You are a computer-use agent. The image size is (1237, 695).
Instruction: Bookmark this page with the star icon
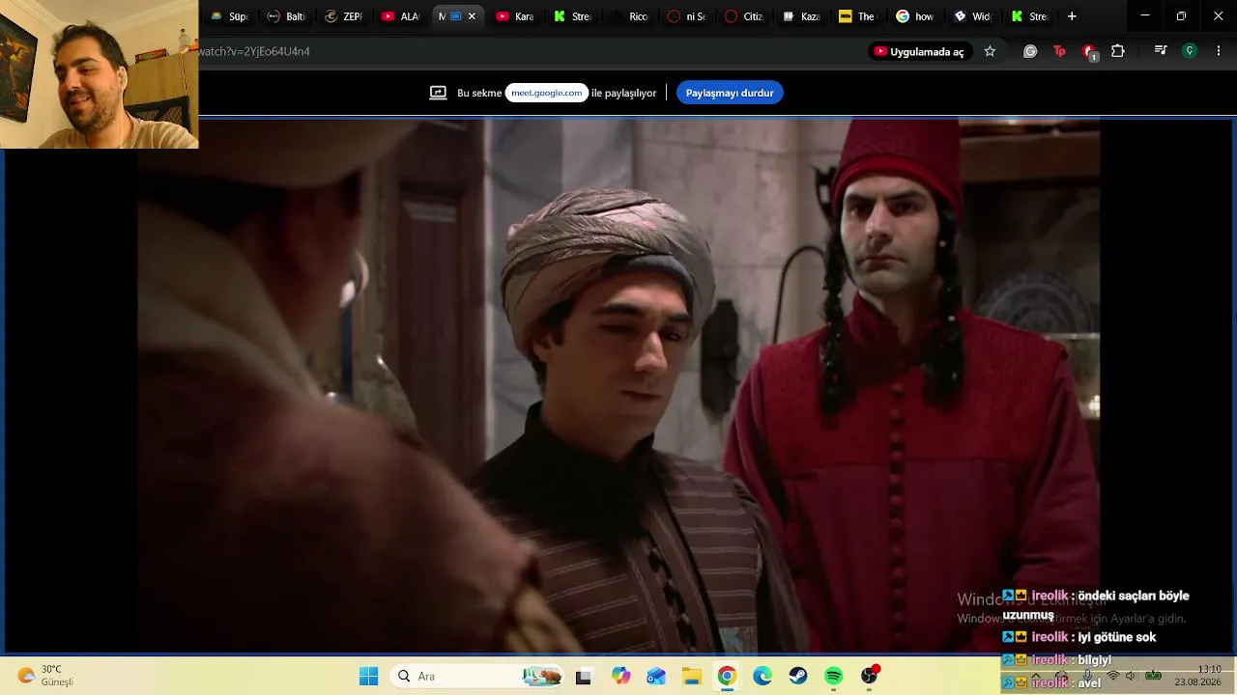coord(990,51)
